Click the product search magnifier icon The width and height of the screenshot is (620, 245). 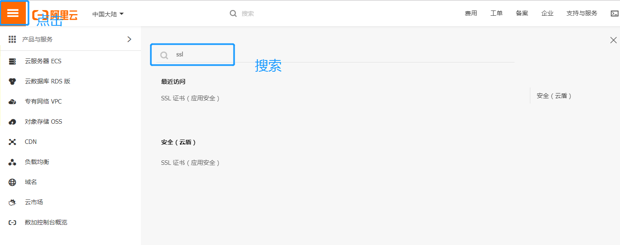(164, 55)
